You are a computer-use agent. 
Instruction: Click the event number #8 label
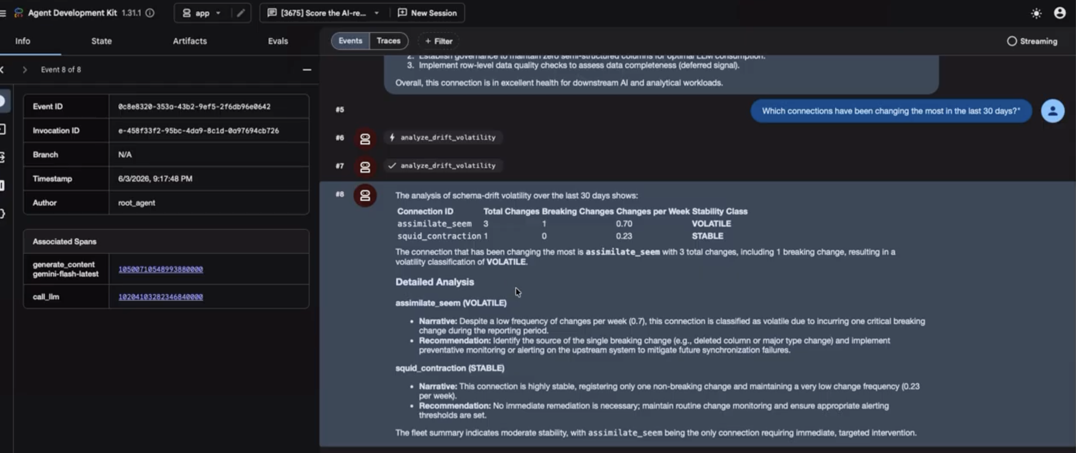(x=339, y=194)
